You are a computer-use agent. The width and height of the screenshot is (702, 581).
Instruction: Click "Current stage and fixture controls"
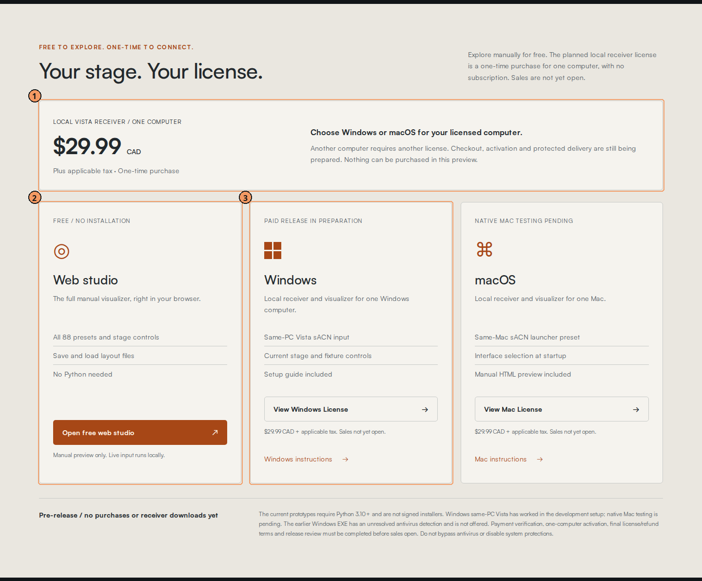click(x=318, y=356)
